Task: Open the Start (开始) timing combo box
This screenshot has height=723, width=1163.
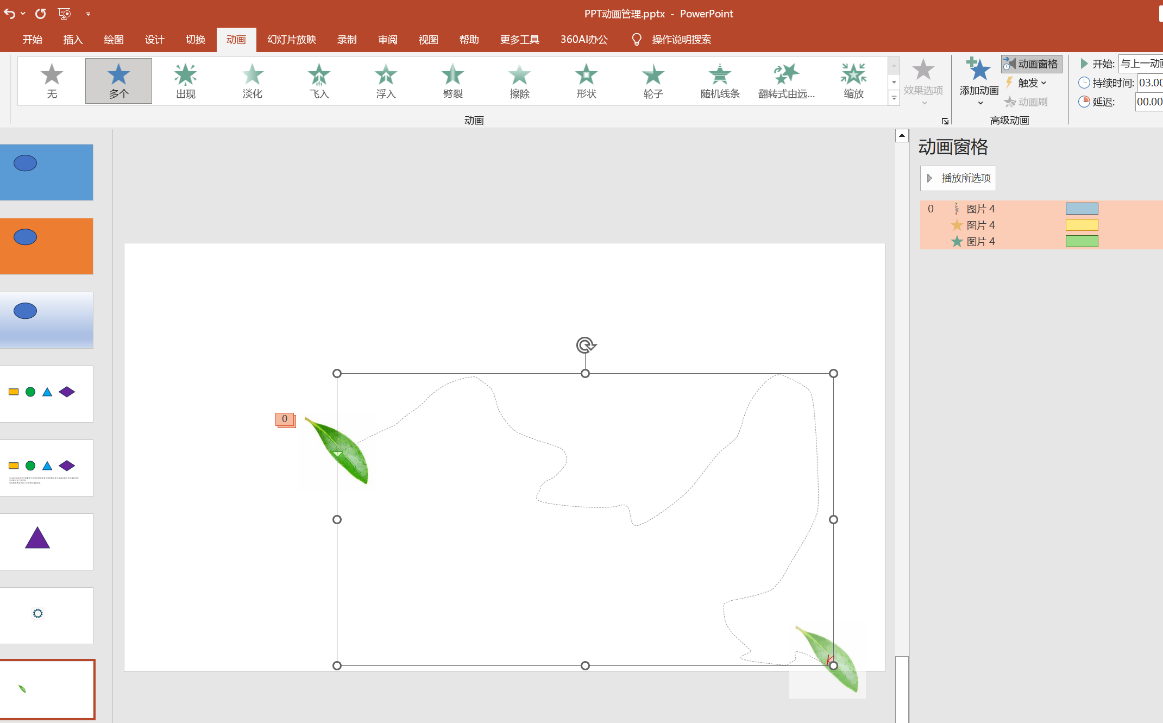Action: [x=1141, y=64]
